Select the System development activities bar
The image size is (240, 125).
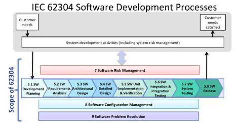pos(123,42)
